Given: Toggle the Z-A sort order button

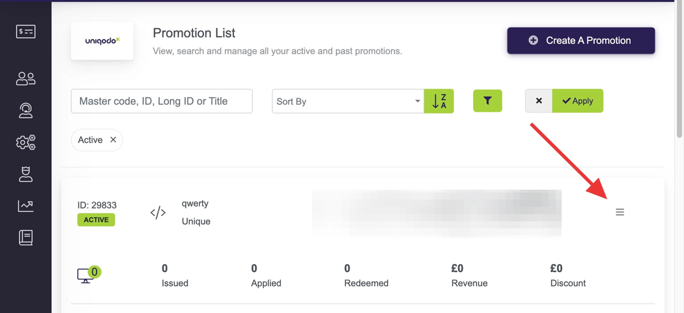Looking at the screenshot, I should (439, 101).
